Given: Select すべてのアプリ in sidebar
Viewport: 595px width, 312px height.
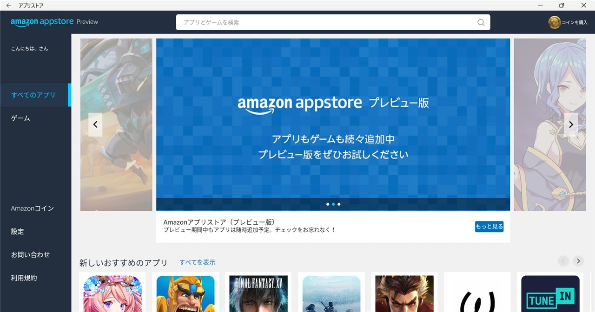Looking at the screenshot, I should (x=33, y=95).
